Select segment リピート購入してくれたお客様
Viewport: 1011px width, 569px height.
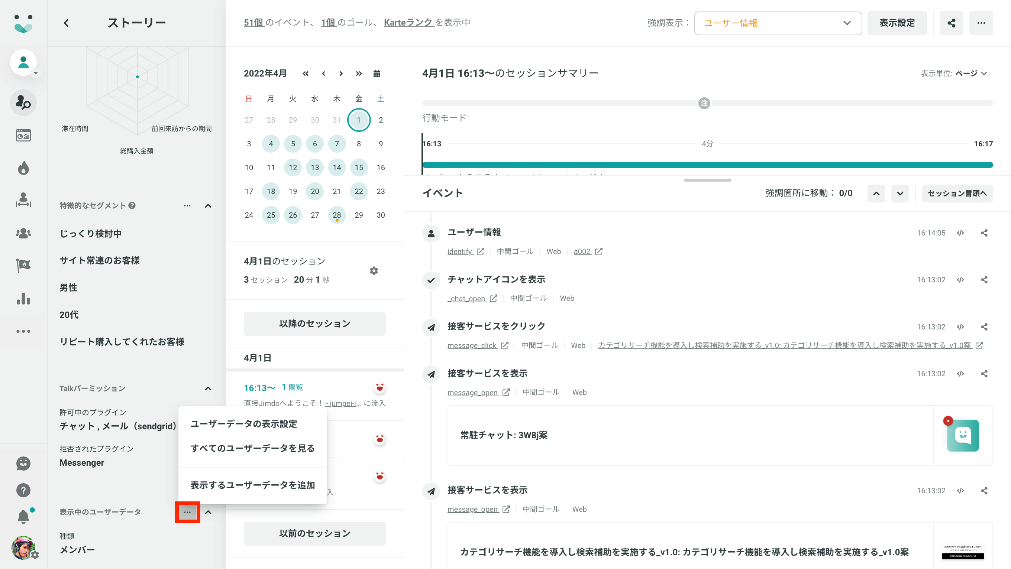click(122, 342)
